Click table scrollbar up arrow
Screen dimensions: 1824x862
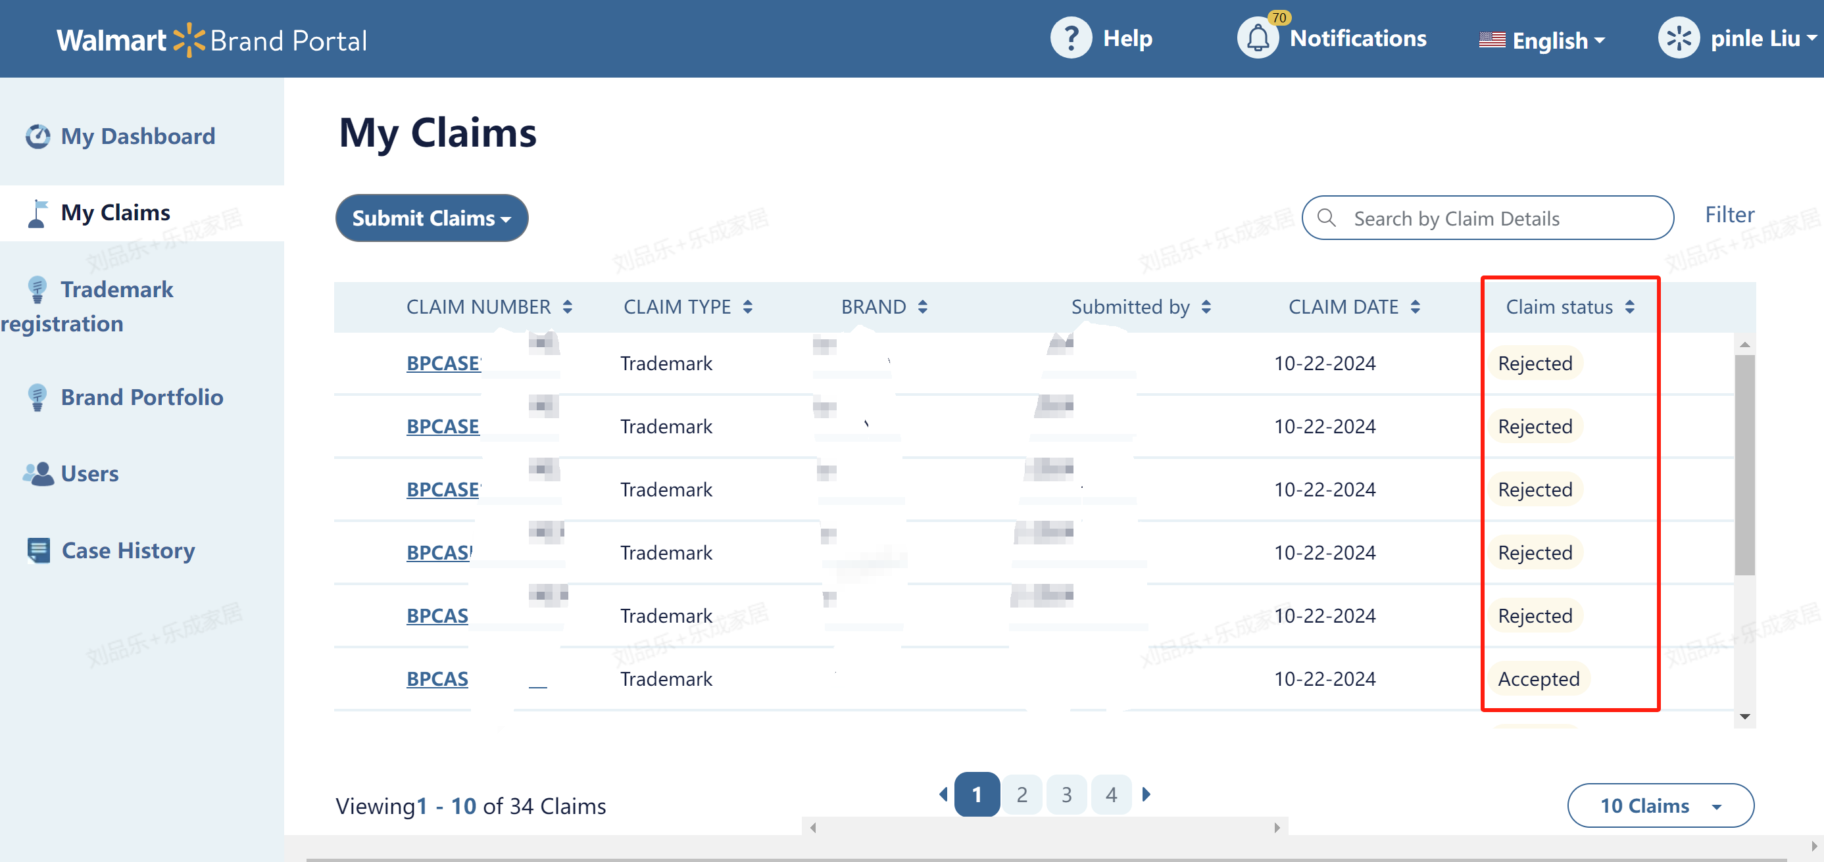tap(1744, 345)
